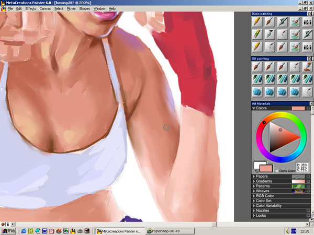Open the Effects menu
This screenshot has height=235, width=314.
pos(31,9)
